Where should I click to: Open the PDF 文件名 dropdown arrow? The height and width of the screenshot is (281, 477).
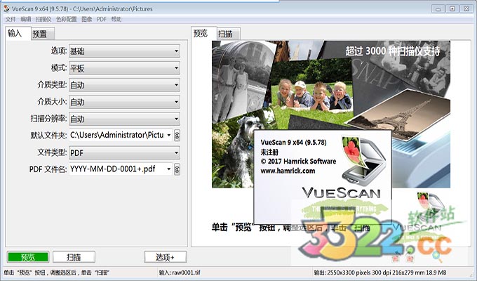(169, 169)
